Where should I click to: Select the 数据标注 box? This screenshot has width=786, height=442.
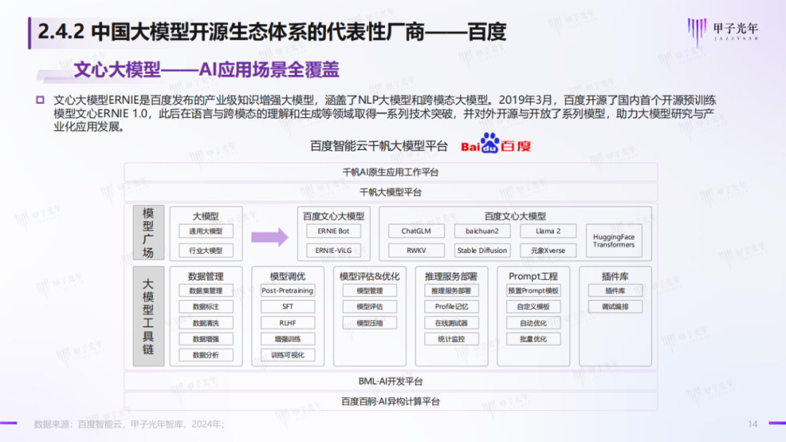[x=206, y=307]
